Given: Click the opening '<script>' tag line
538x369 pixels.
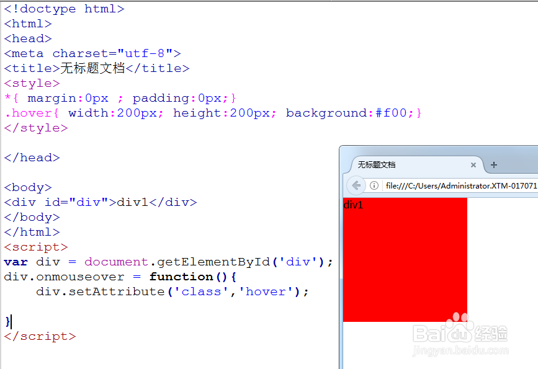Looking at the screenshot, I should [x=36, y=247].
